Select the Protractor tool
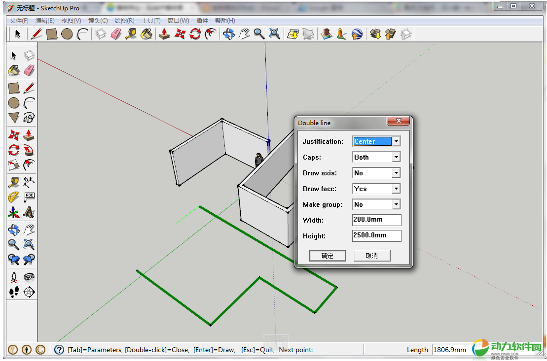 [14, 197]
